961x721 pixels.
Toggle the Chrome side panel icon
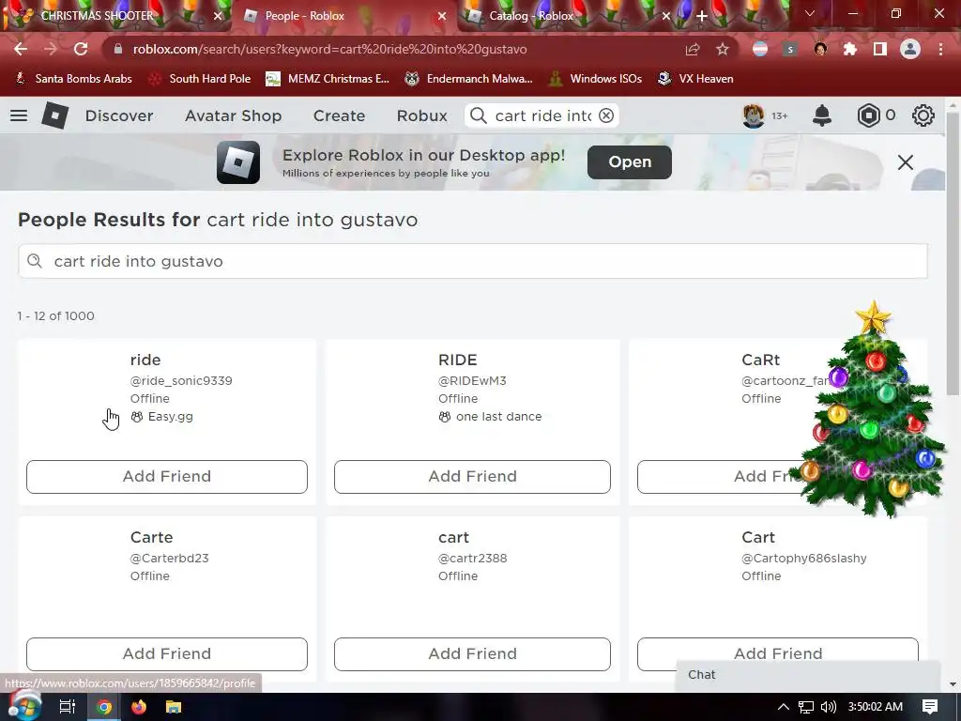pyautogui.click(x=879, y=49)
